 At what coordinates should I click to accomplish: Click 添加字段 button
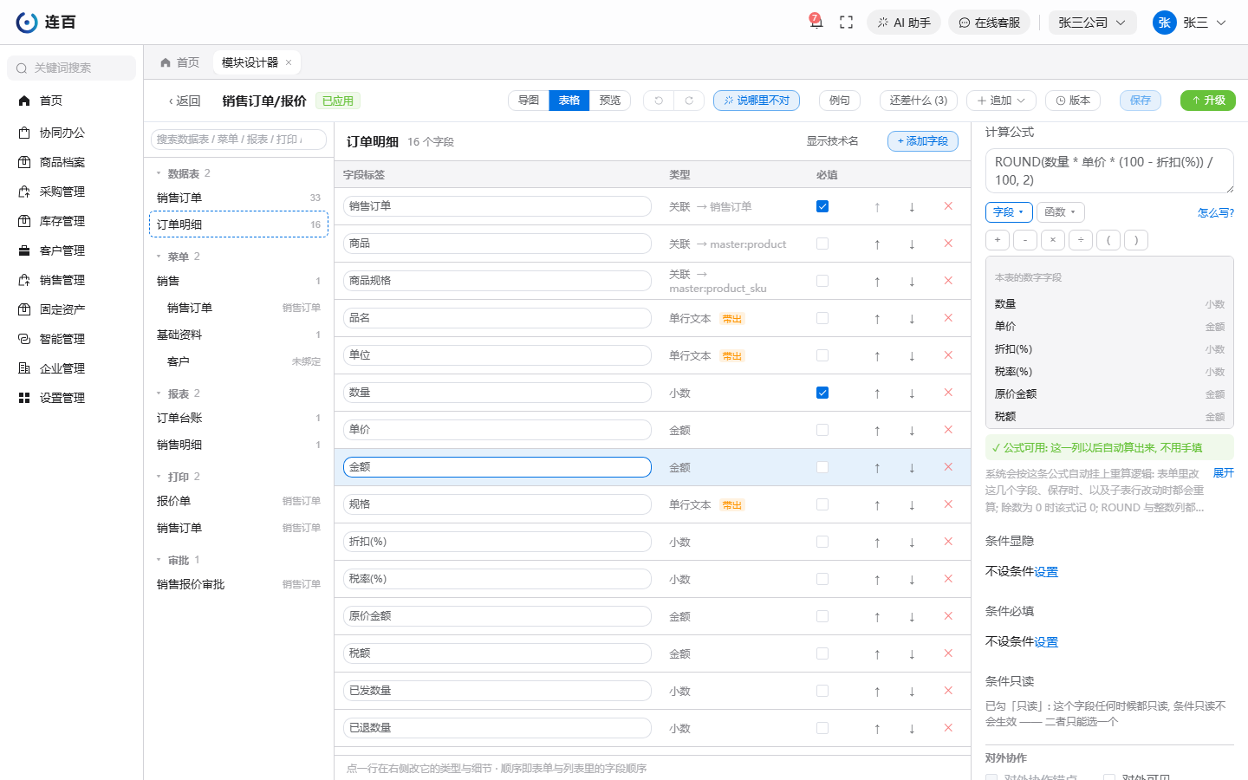point(923,141)
